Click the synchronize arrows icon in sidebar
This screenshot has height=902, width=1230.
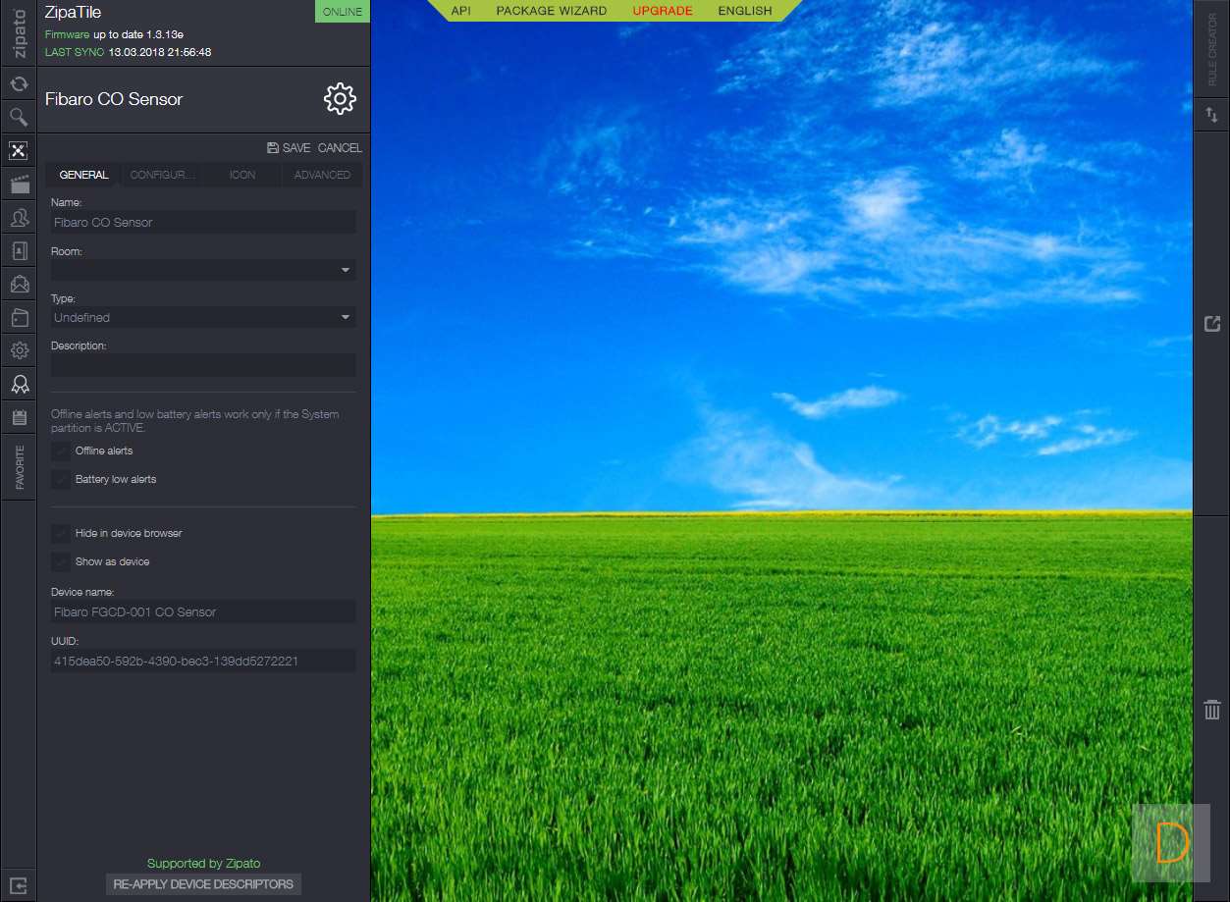click(x=19, y=84)
